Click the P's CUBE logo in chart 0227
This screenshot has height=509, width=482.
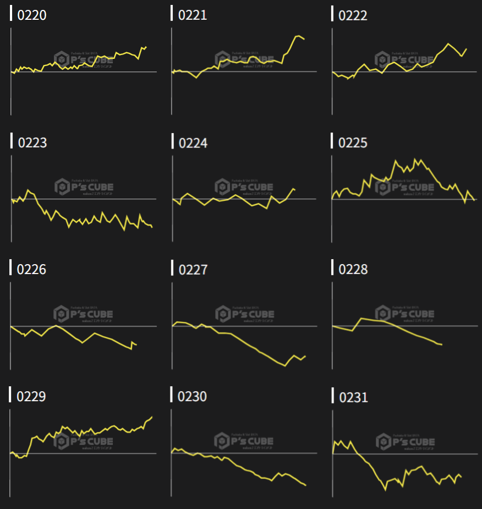pos(244,314)
